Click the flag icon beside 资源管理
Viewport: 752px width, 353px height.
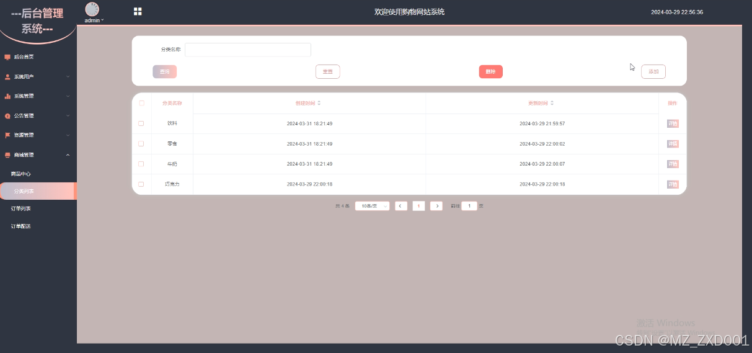[x=7, y=135]
